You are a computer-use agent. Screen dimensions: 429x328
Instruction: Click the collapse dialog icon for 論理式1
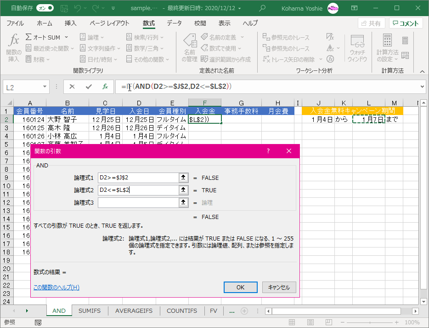(x=184, y=178)
